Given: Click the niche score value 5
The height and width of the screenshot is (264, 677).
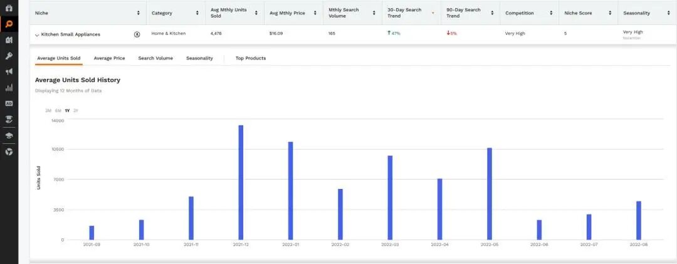Looking at the screenshot, I should click(x=565, y=33).
